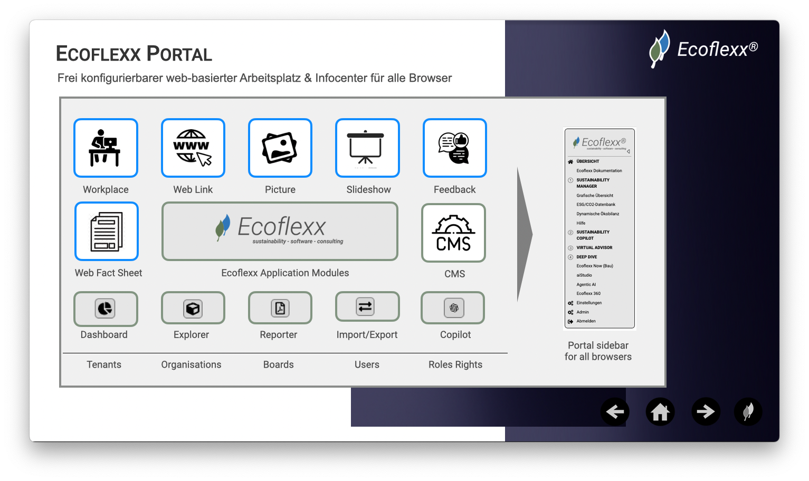The image size is (809, 481).
Task: Click the Feedback speech bubble icon
Action: coord(454,148)
